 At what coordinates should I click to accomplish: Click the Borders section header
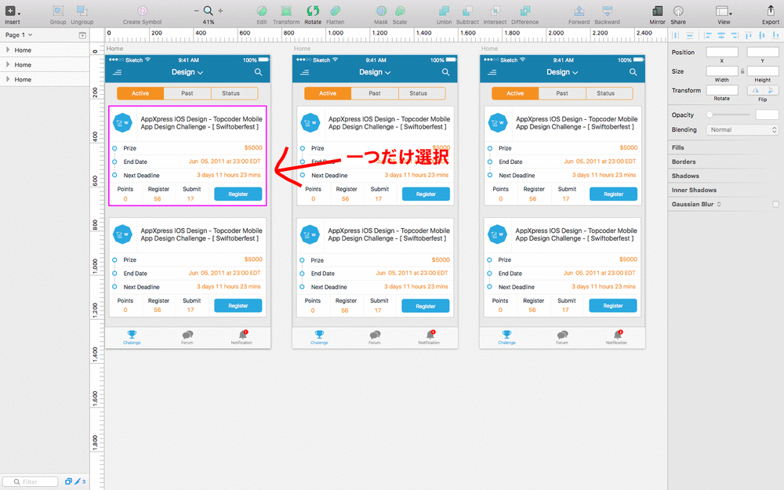tap(684, 162)
